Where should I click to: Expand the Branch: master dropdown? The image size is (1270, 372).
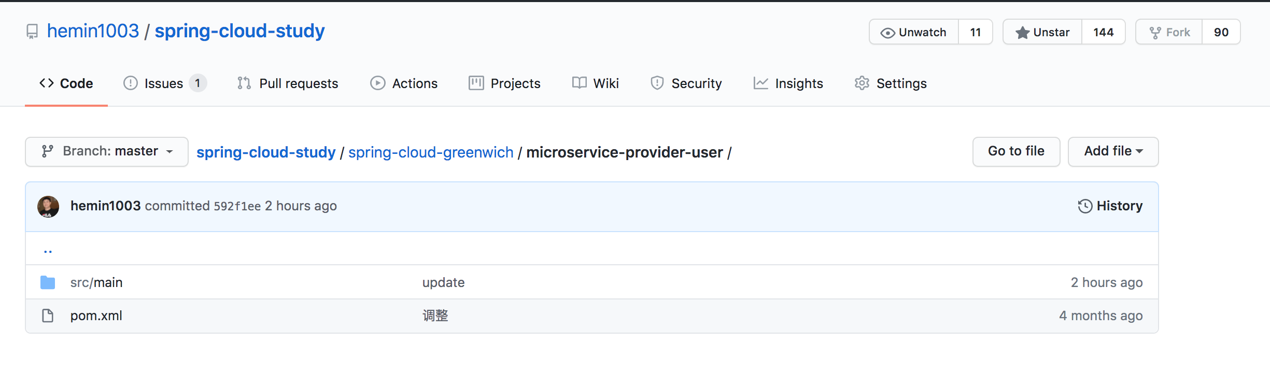pyautogui.click(x=107, y=151)
